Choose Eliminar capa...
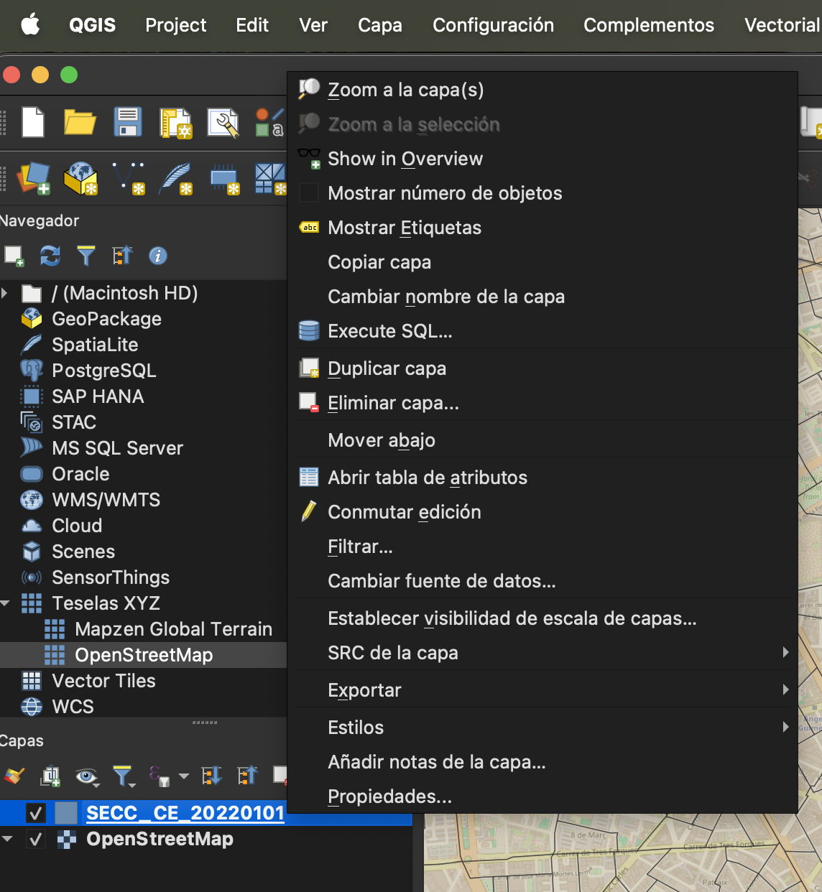Viewport: 822px width, 892px height. [542, 403]
